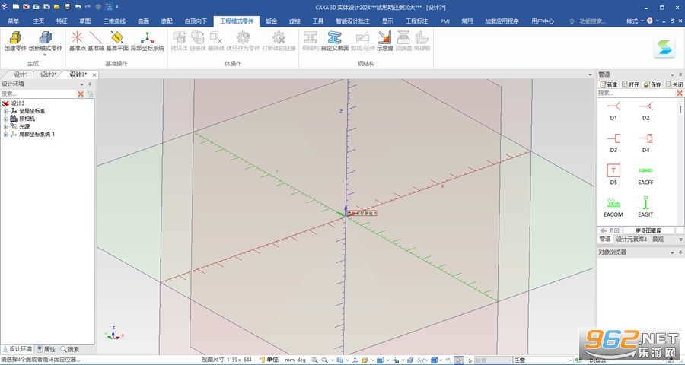Open the 设计环境 panel options dropdown

(81, 84)
